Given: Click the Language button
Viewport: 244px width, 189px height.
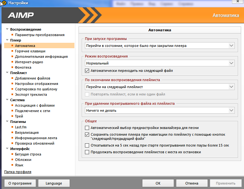Looking at the screenshot, I should (54, 183).
